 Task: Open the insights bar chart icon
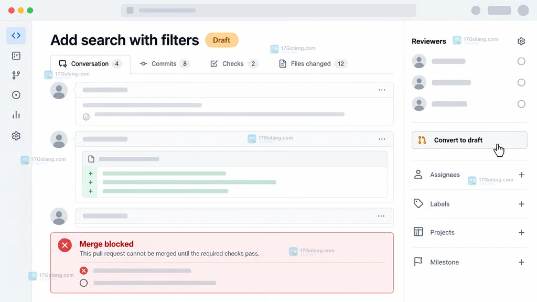[16, 115]
